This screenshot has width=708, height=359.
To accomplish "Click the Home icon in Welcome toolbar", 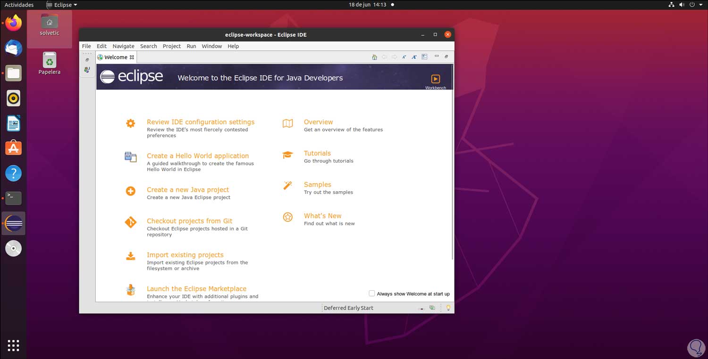I will click(374, 57).
